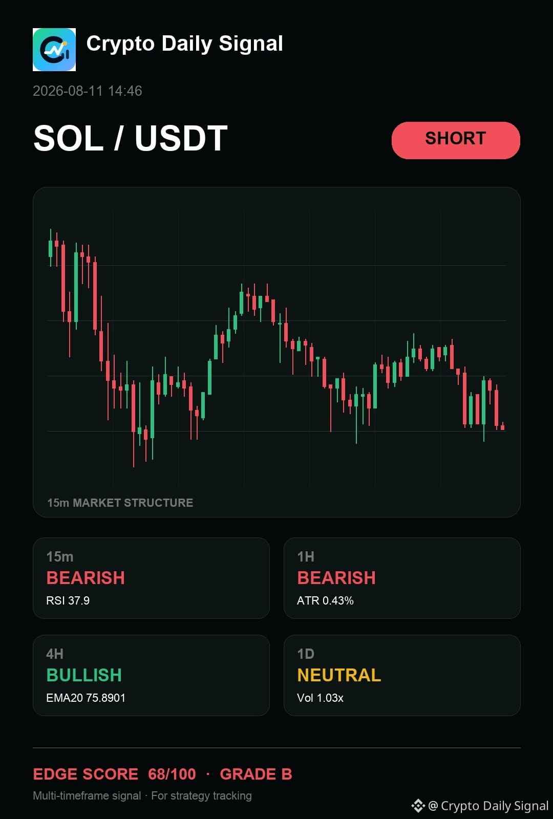Open the 15m BEARISH timeframe card

[151, 578]
